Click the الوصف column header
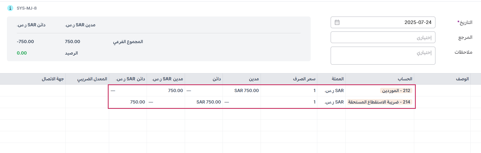Screen dimensions: 481x153 pos(462,79)
